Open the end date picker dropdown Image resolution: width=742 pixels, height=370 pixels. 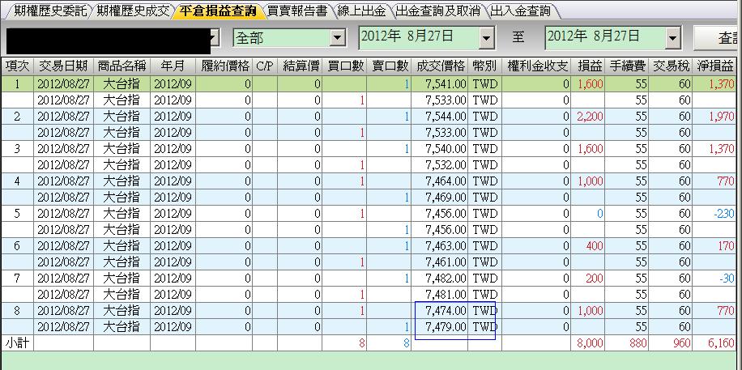coord(672,38)
